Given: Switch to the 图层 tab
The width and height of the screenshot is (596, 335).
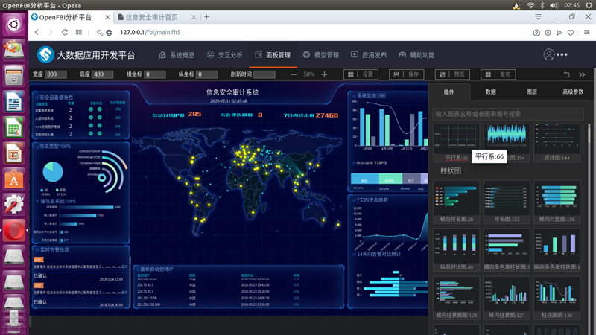Looking at the screenshot, I should tap(532, 92).
